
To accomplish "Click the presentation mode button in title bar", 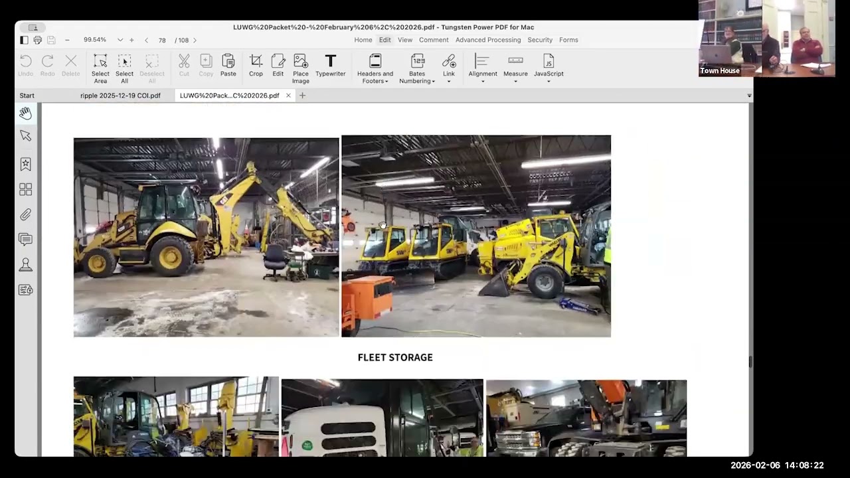I will click(x=33, y=27).
